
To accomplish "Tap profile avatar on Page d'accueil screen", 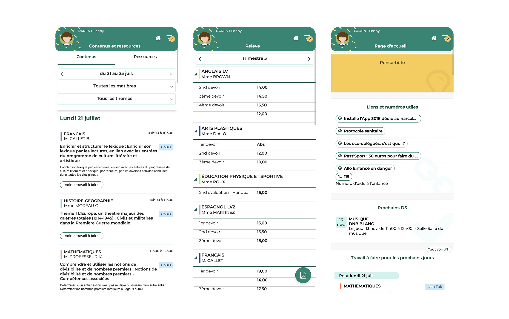I will 342,38.
